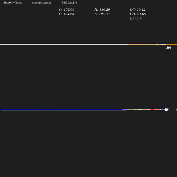Click the low price L: 105.00
177x177 pixels.
(x=102, y=14)
